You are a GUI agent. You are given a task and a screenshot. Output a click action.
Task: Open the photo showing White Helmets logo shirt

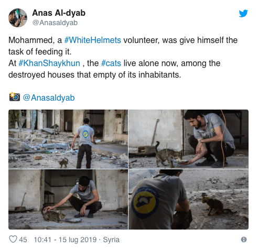pos(189,199)
